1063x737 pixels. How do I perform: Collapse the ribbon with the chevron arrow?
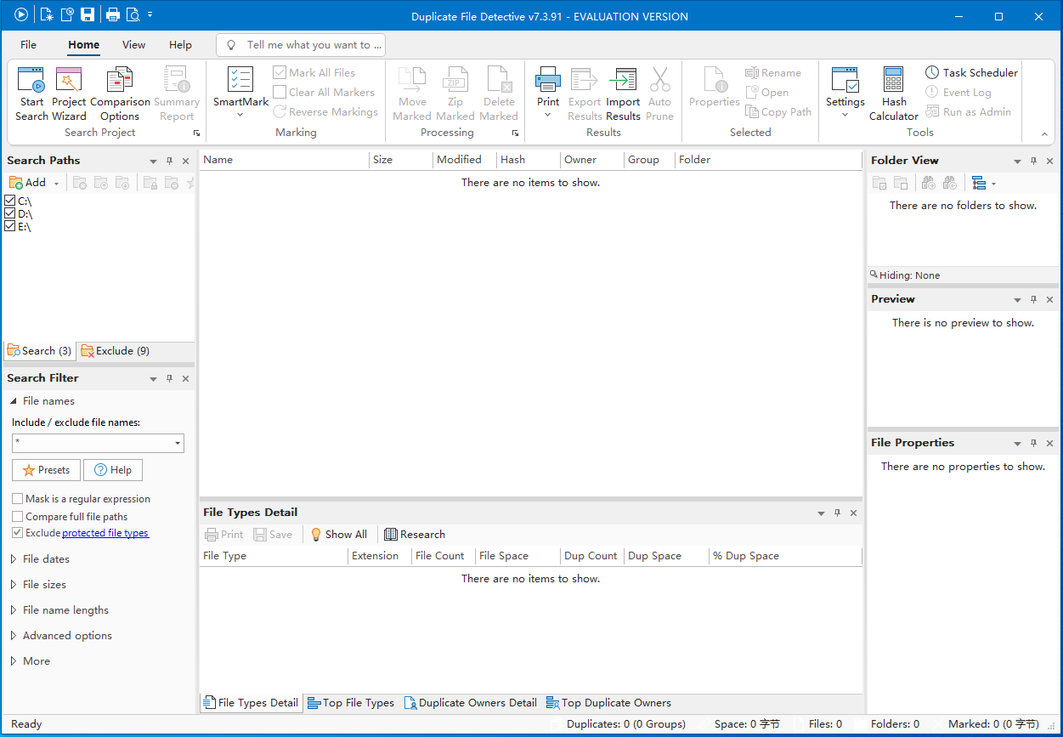1044,134
